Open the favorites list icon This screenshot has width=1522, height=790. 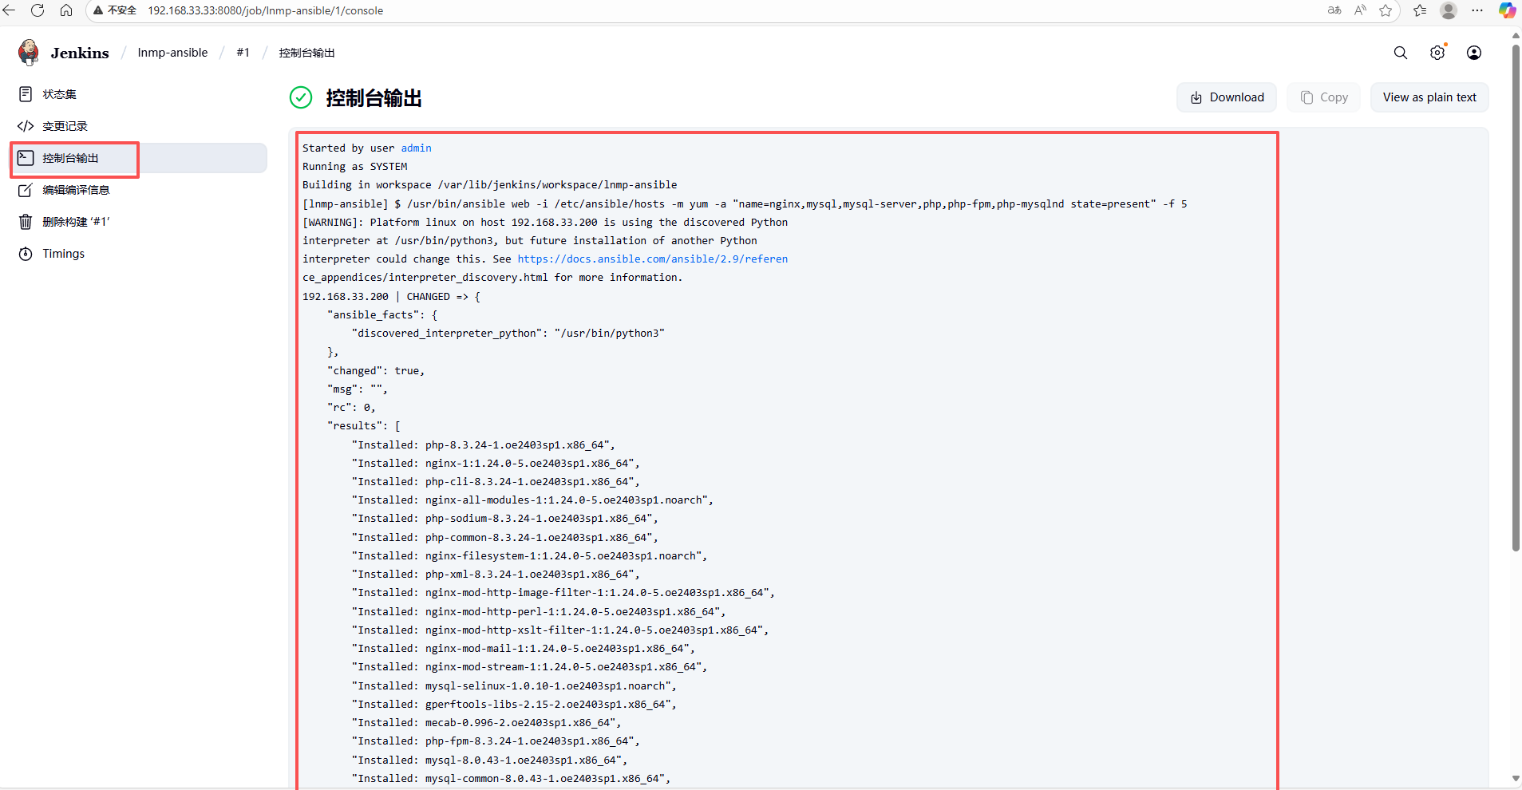coord(1420,10)
